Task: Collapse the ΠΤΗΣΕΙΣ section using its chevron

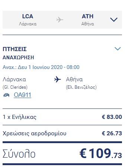Action: (x=118, y=48)
